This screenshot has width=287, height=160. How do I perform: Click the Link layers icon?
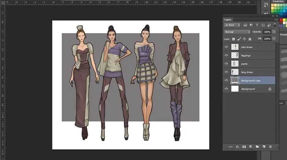(x=231, y=147)
